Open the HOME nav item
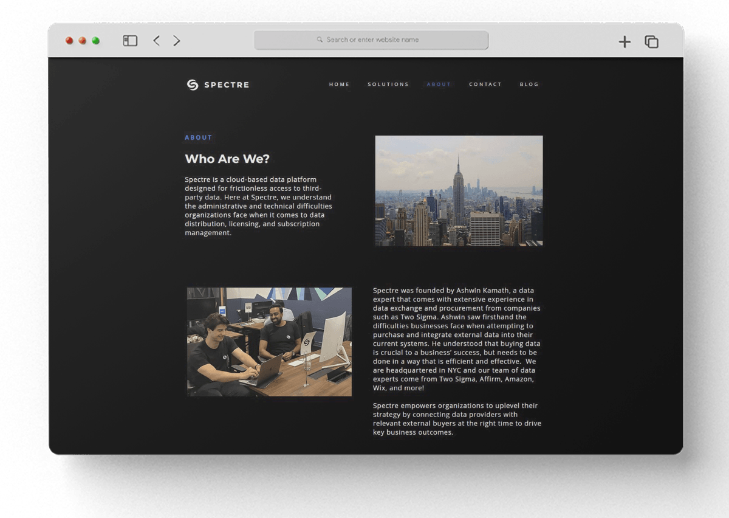The height and width of the screenshot is (518, 729). [x=340, y=85]
